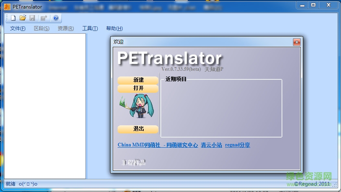341x192 pixels.
Task: Open the 文件(F) menu
Action: click(17, 28)
